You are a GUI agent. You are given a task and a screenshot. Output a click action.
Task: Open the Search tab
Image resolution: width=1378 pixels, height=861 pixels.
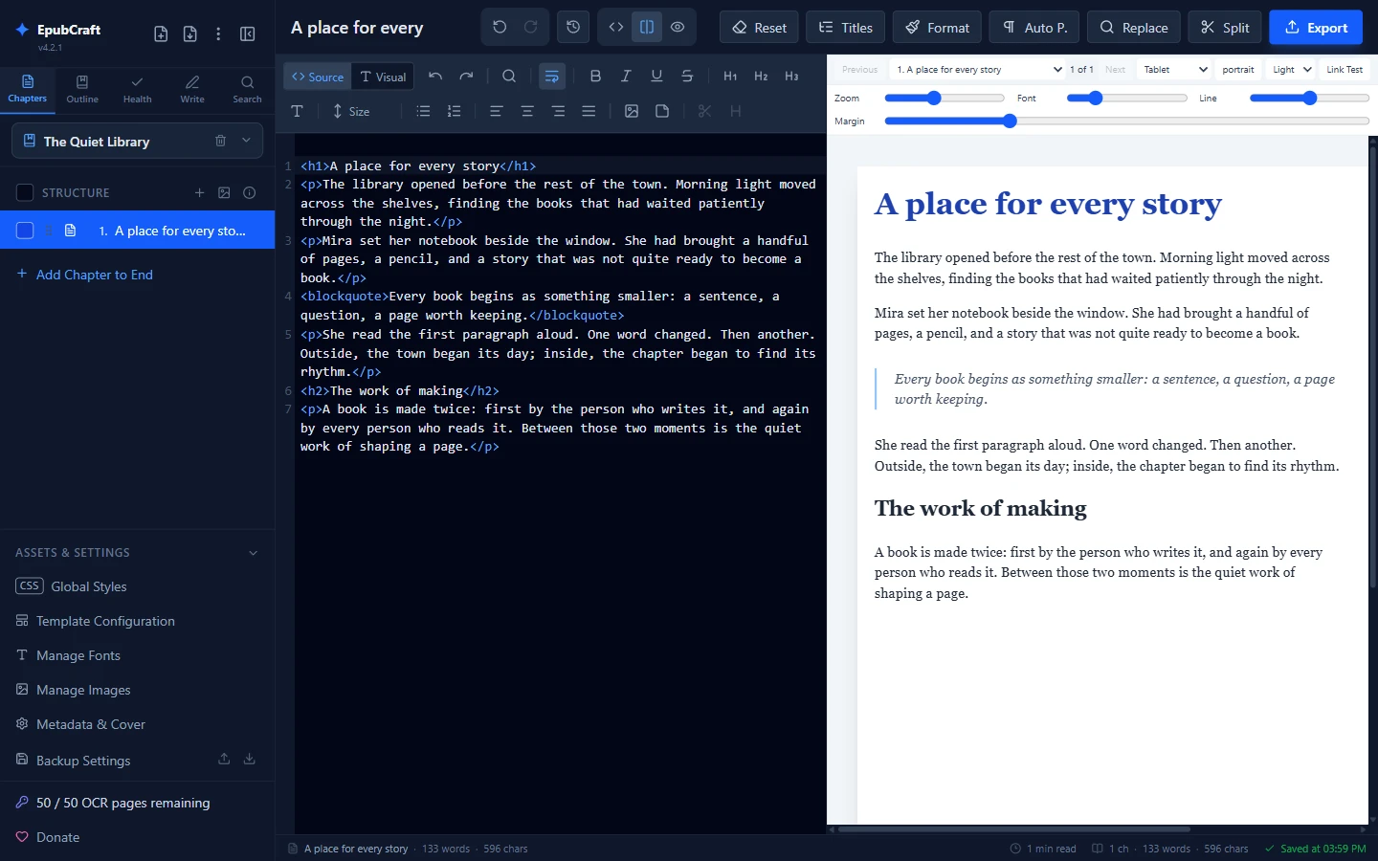[247, 89]
